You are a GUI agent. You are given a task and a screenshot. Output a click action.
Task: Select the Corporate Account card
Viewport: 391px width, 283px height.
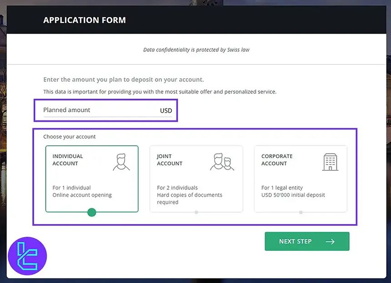click(301, 179)
